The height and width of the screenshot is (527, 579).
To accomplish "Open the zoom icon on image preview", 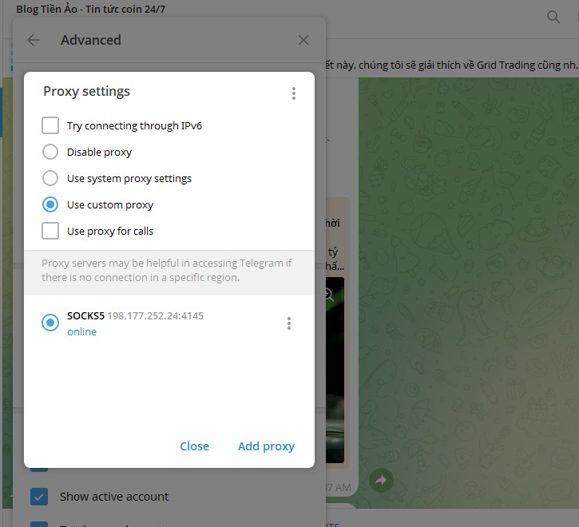I will 329,295.
